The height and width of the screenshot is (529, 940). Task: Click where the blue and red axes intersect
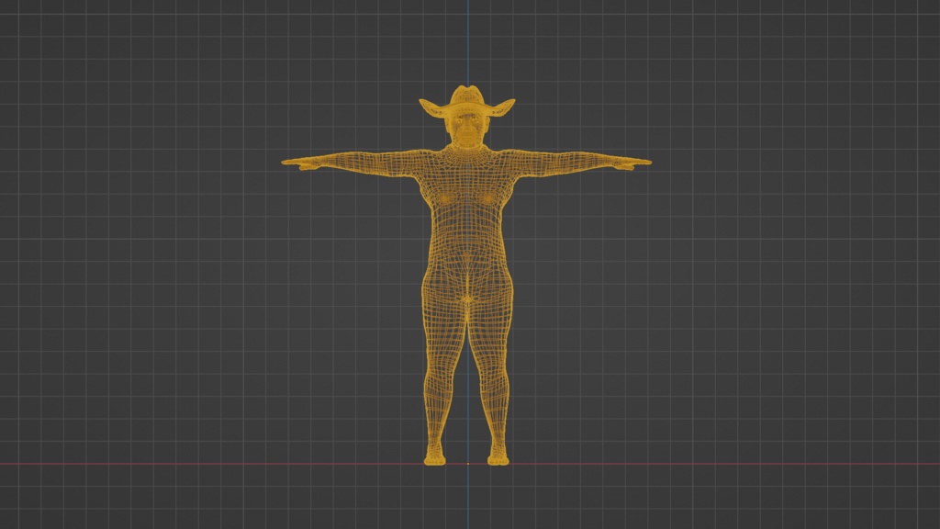click(470, 463)
